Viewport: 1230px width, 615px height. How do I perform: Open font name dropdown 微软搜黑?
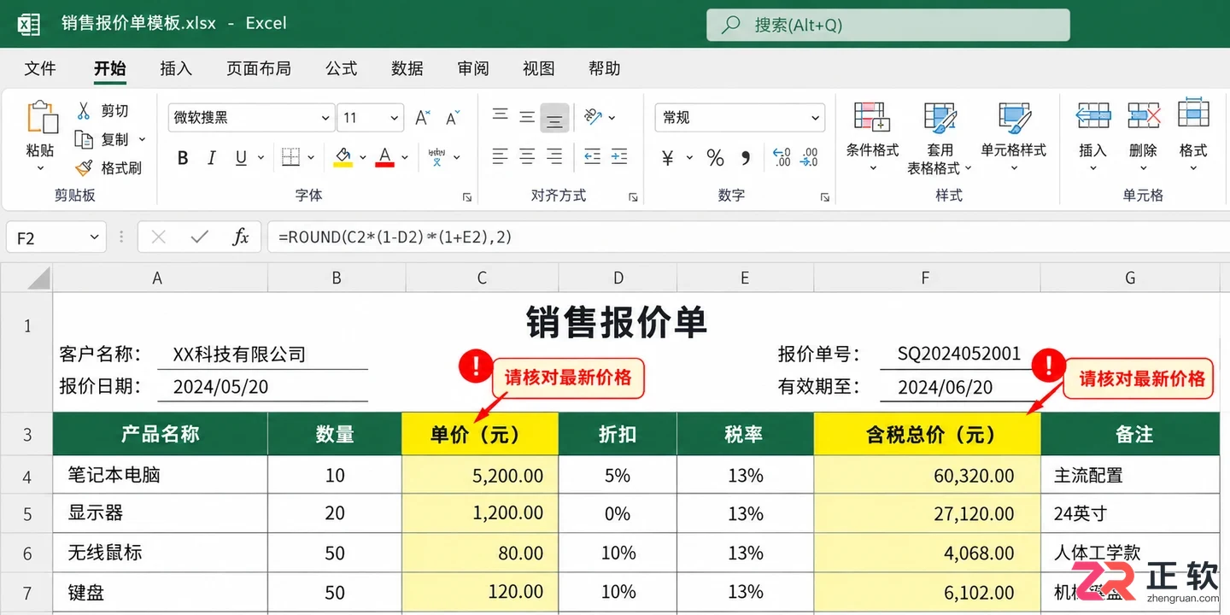(325, 118)
